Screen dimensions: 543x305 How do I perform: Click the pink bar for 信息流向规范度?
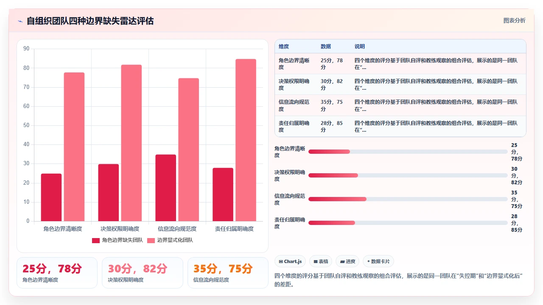coord(189,150)
